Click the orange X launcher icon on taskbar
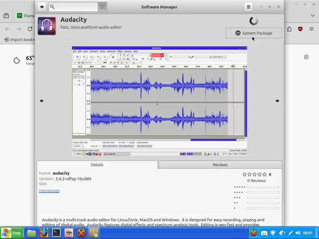 pos(81,233)
